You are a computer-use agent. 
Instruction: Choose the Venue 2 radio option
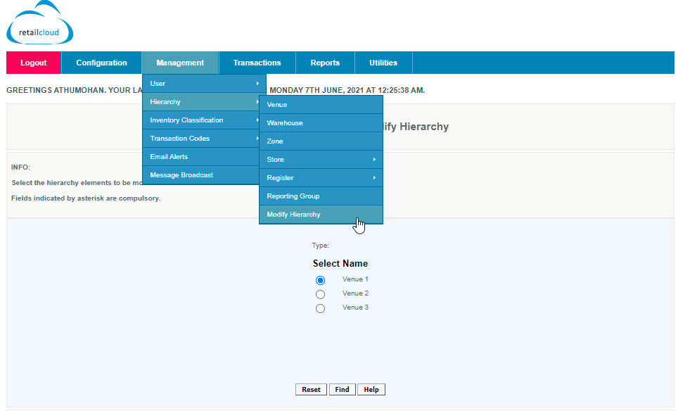click(321, 294)
